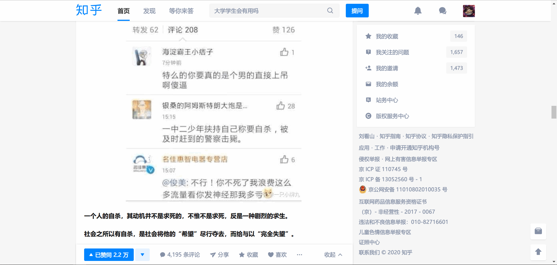
Task: Toggle 喜欢 heart on this answer
Action: [x=277, y=255]
